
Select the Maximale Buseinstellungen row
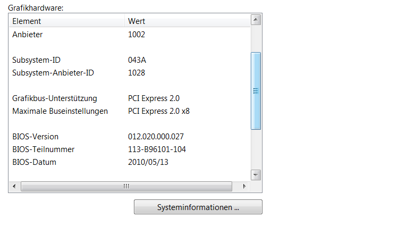point(60,111)
